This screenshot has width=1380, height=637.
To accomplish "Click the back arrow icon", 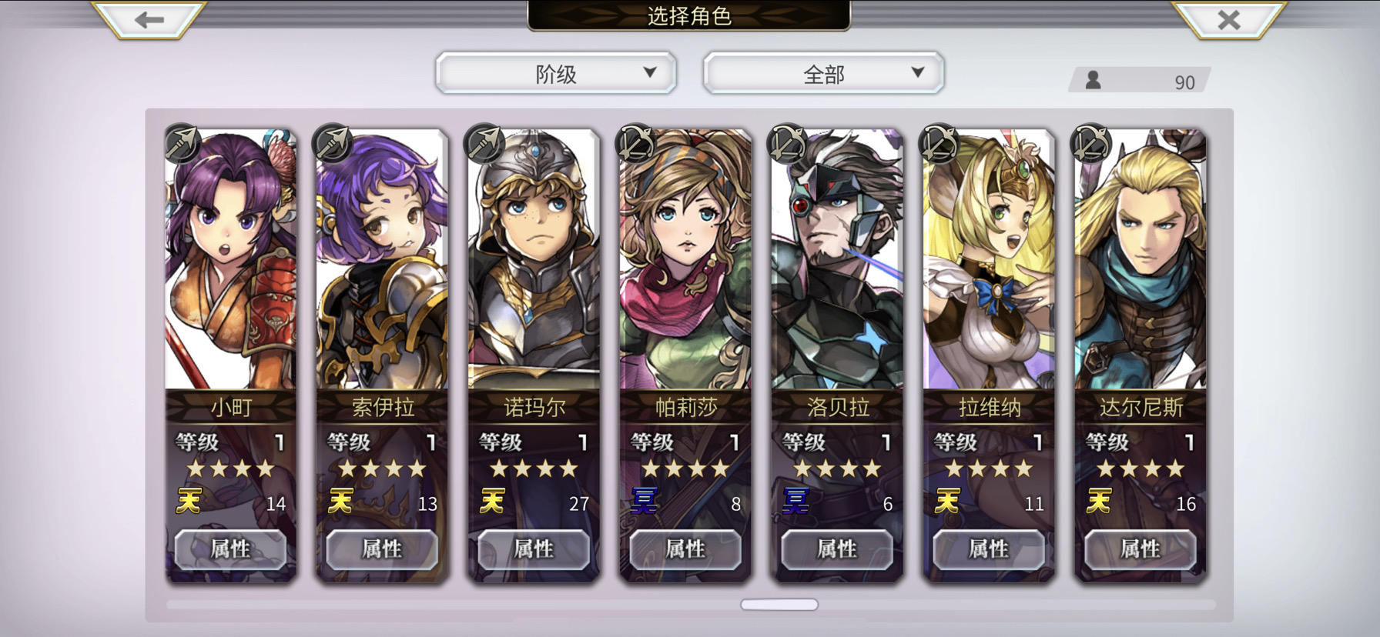I will pos(149,19).
